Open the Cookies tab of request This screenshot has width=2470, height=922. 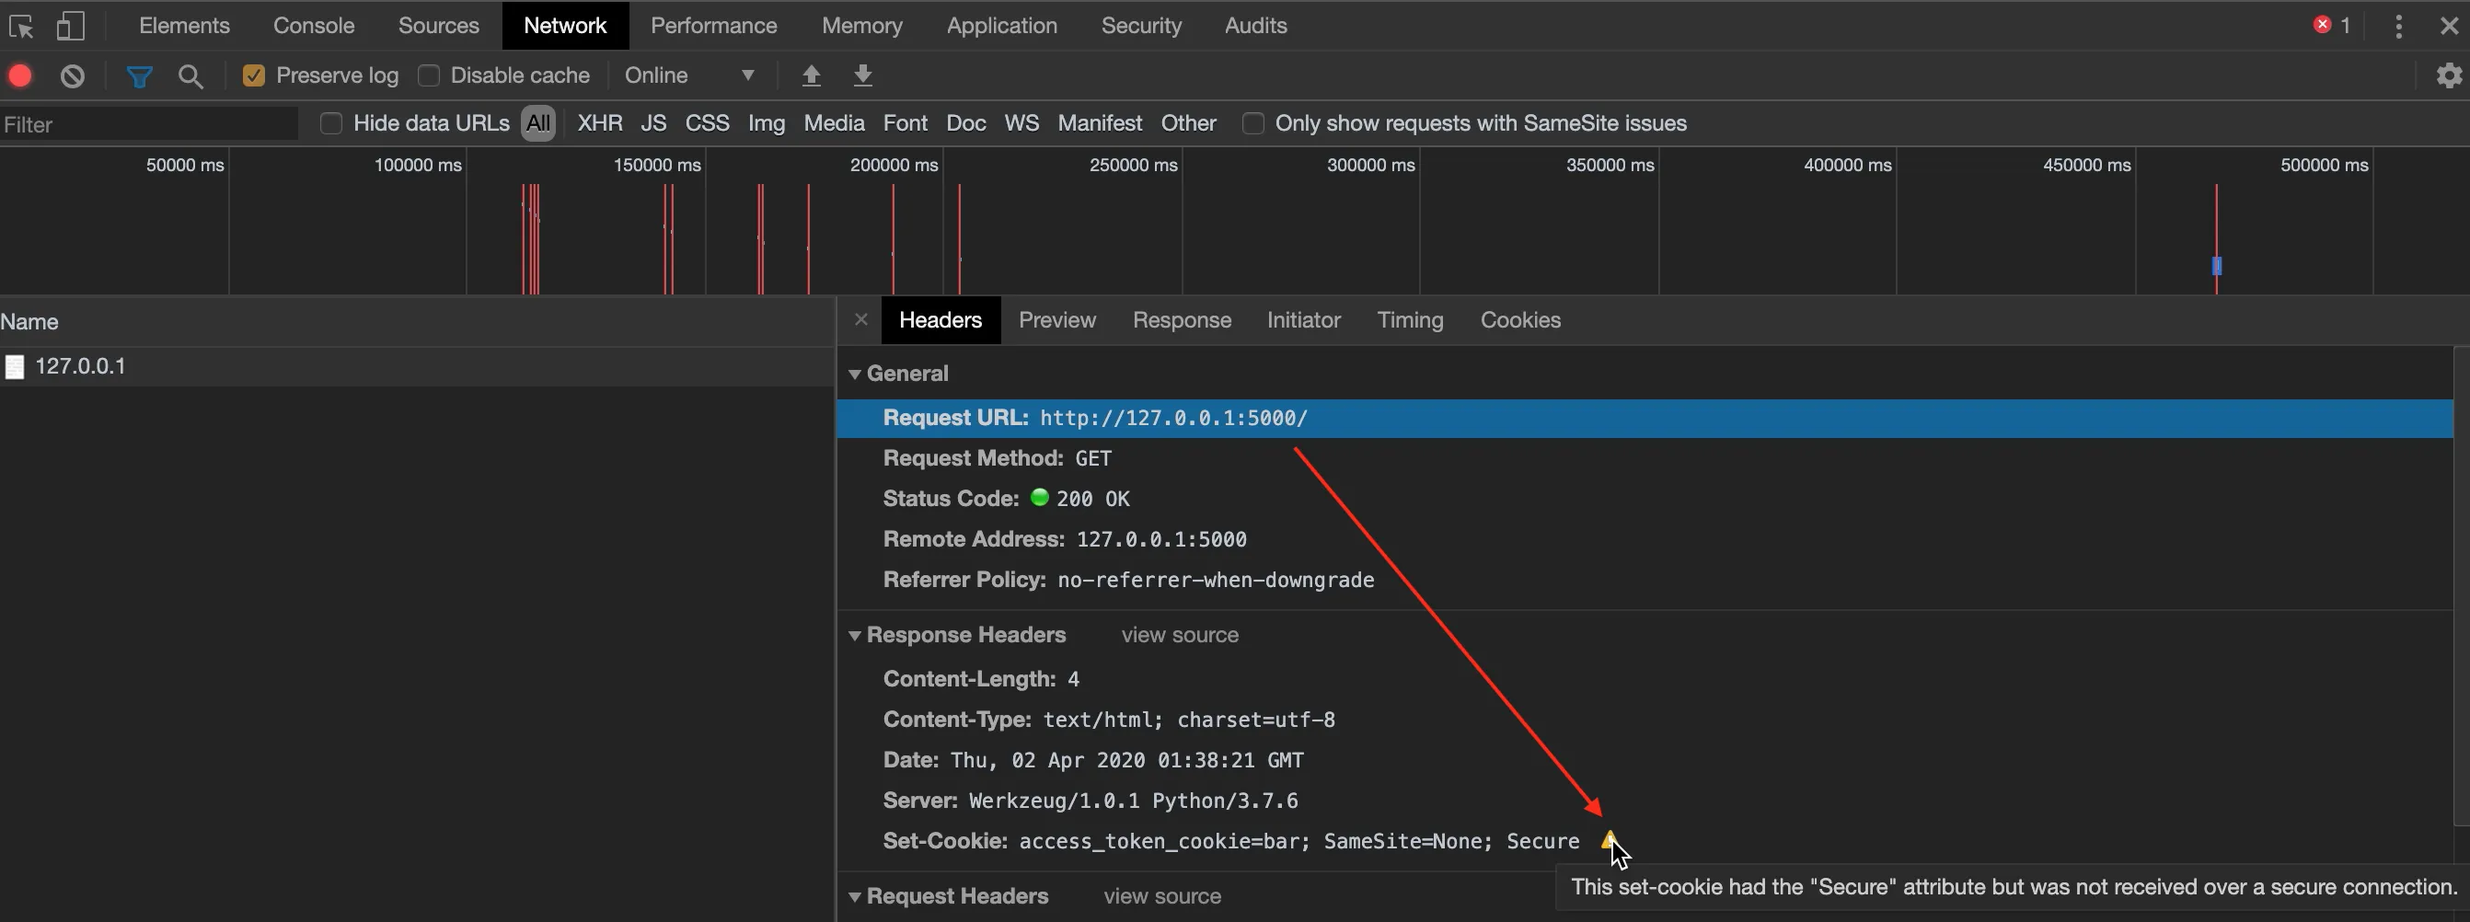(x=1519, y=320)
